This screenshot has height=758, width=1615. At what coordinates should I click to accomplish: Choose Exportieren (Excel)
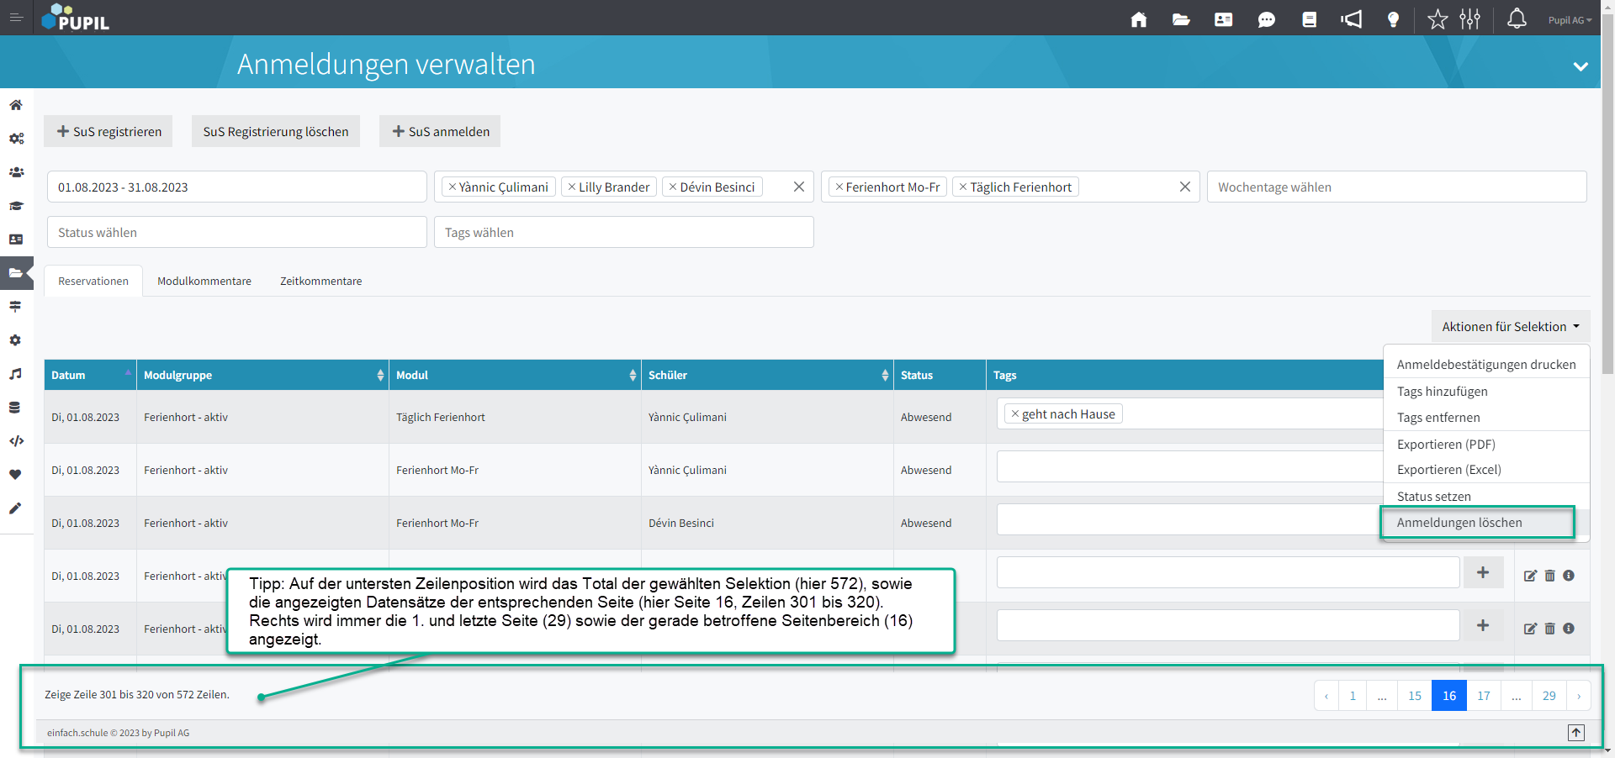click(1486, 469)
